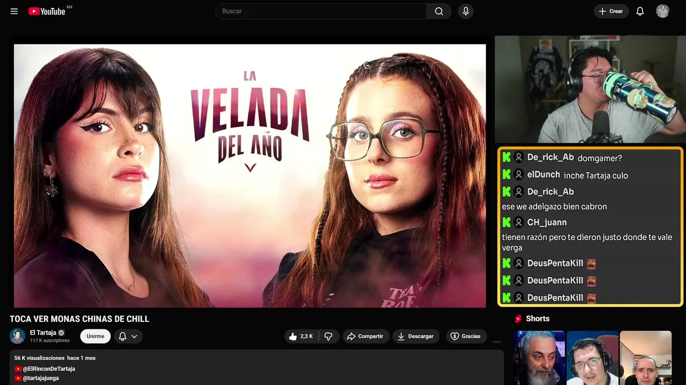
Task: Click the chat message 'ese we adelgazo bien cabron'
Action: coord(554,206)
